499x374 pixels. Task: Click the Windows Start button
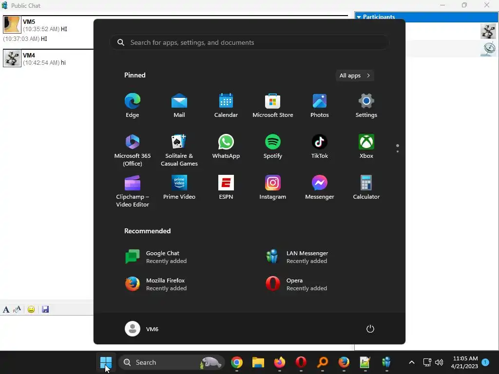[x=106, y=362]
